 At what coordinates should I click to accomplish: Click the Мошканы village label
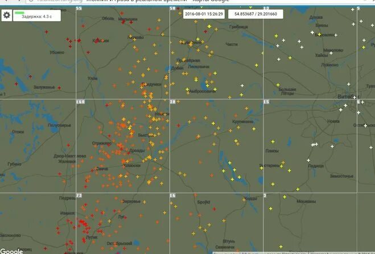306,202
